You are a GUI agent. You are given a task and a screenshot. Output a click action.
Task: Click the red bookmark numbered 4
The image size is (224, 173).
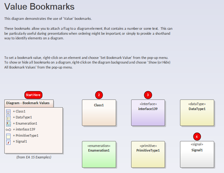click(x=197, y=136)
